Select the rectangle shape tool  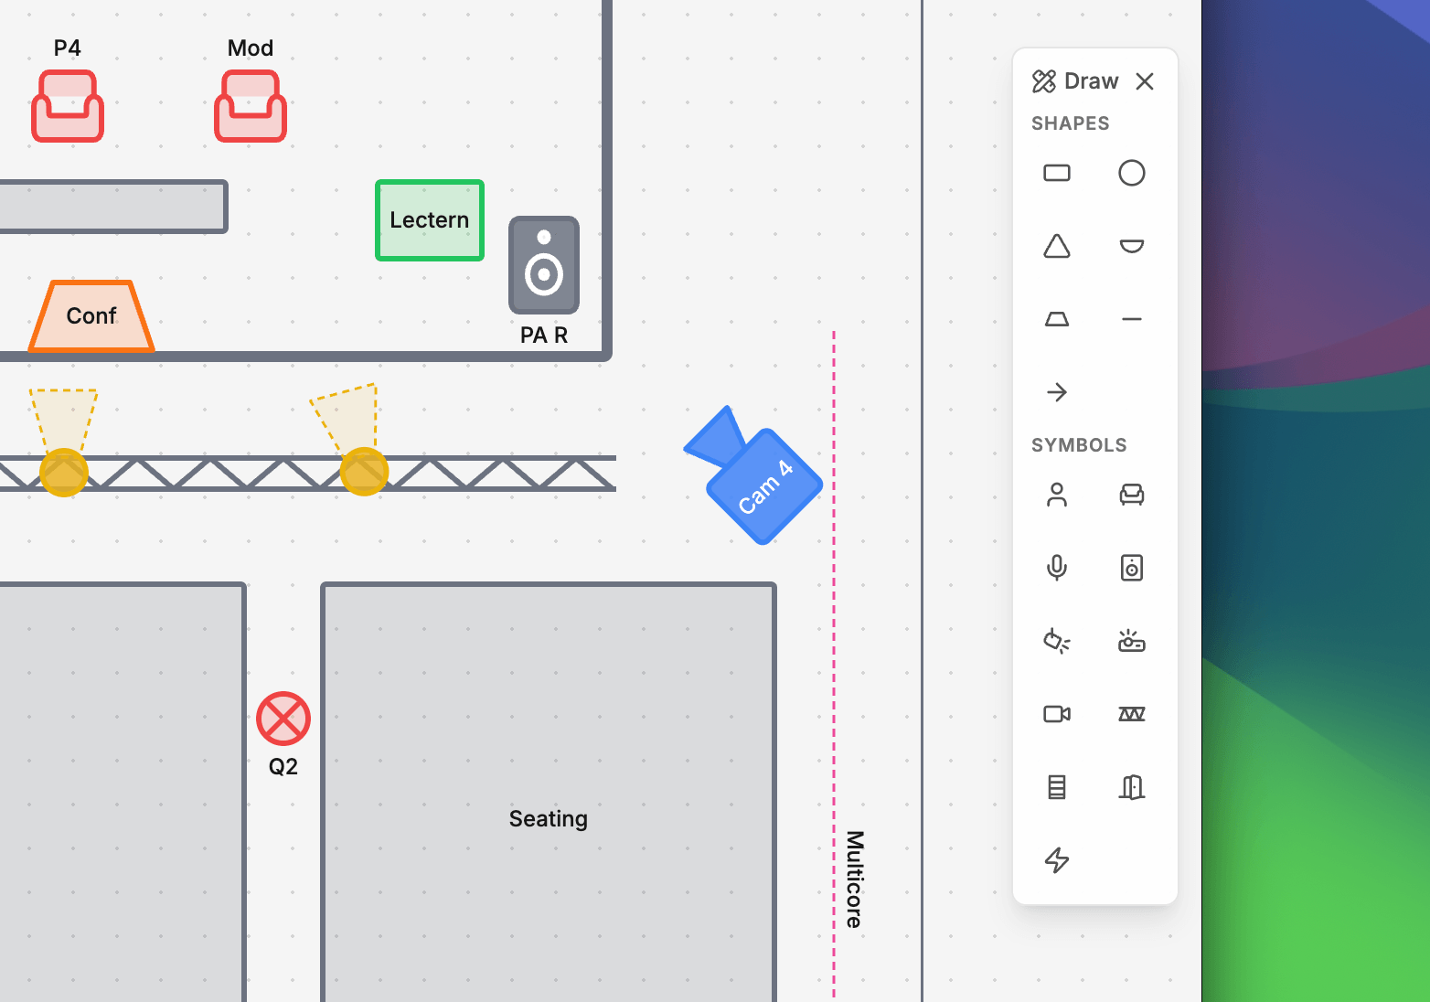pos(1057,173)
